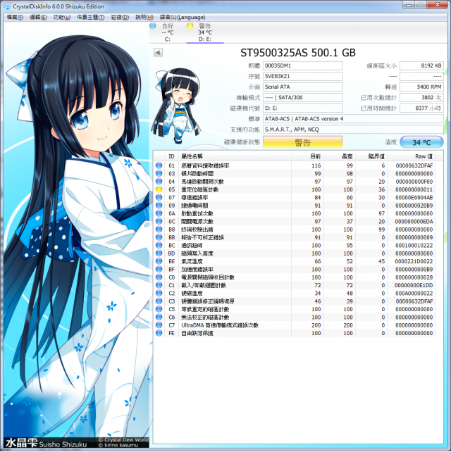Click the yellow 警告 health status button
Image resolution: width=451 pixels, height=452 pixels.
coord(303,142)
